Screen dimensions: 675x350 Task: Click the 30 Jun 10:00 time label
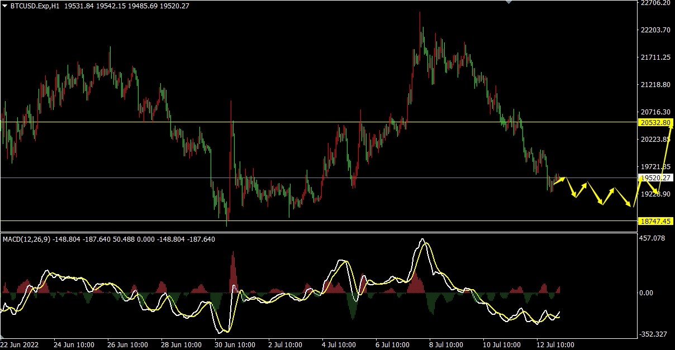(235, 344)
